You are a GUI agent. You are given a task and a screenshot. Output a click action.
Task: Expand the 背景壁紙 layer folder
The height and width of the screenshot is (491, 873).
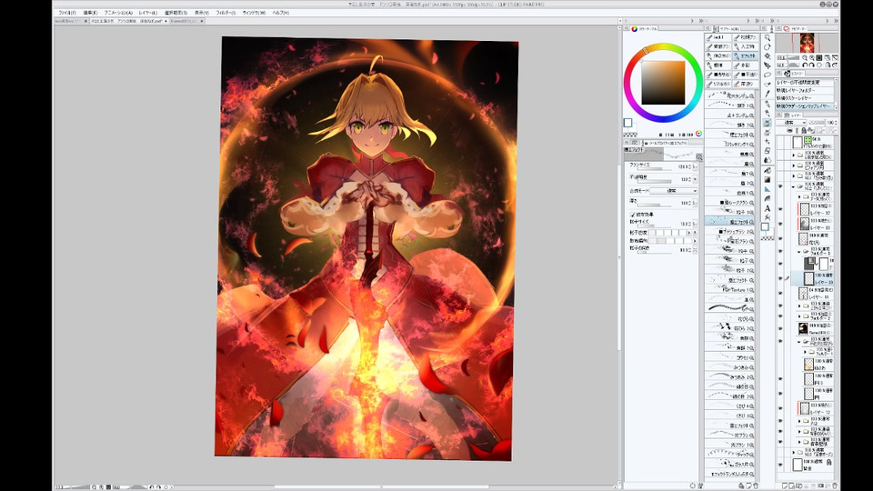pyautogui.click(x=799, y=442)
